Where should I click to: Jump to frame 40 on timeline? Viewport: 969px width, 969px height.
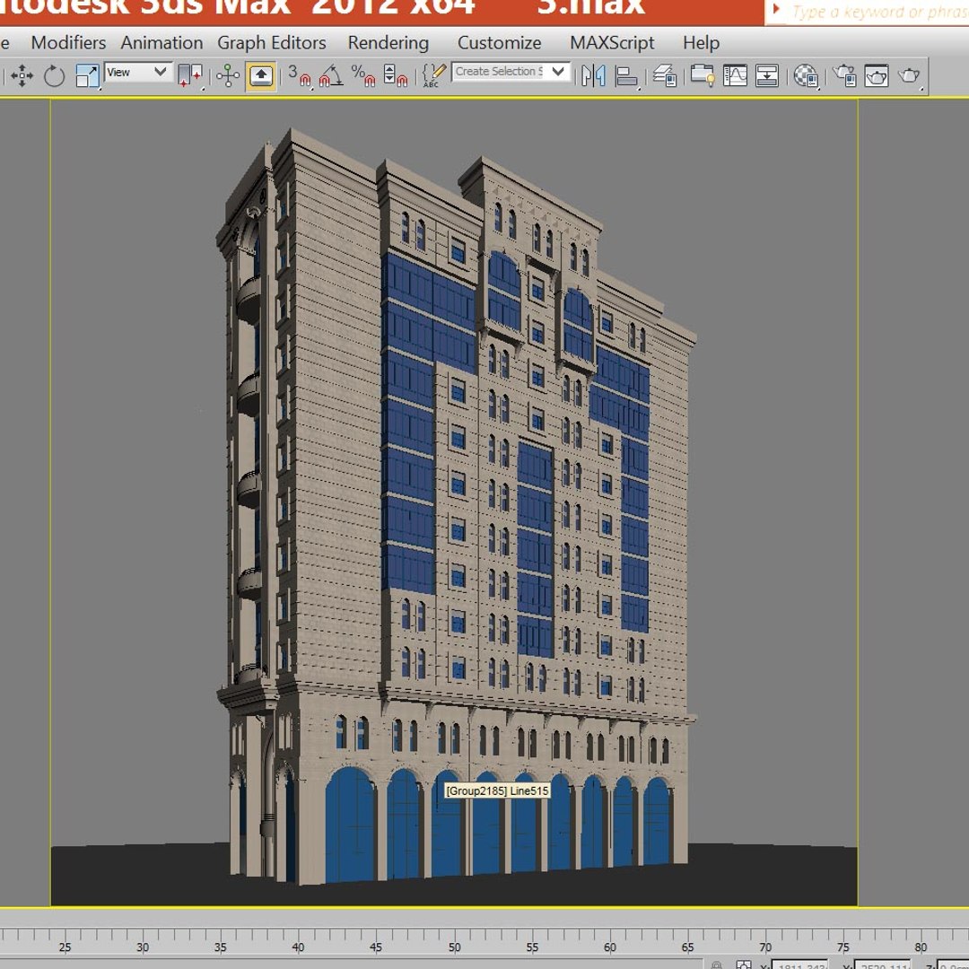299,947
